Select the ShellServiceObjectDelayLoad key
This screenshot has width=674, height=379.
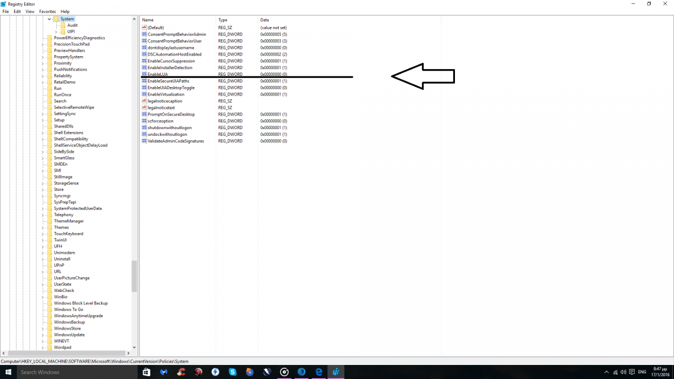(81, 145)
